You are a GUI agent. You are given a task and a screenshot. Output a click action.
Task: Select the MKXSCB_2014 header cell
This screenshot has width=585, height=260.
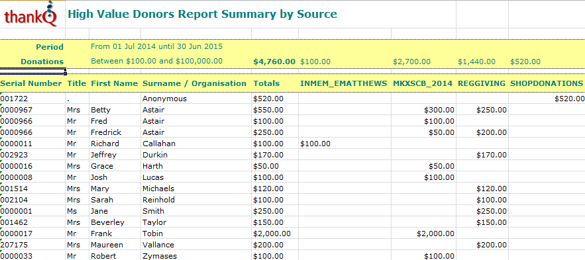[423, 83]
